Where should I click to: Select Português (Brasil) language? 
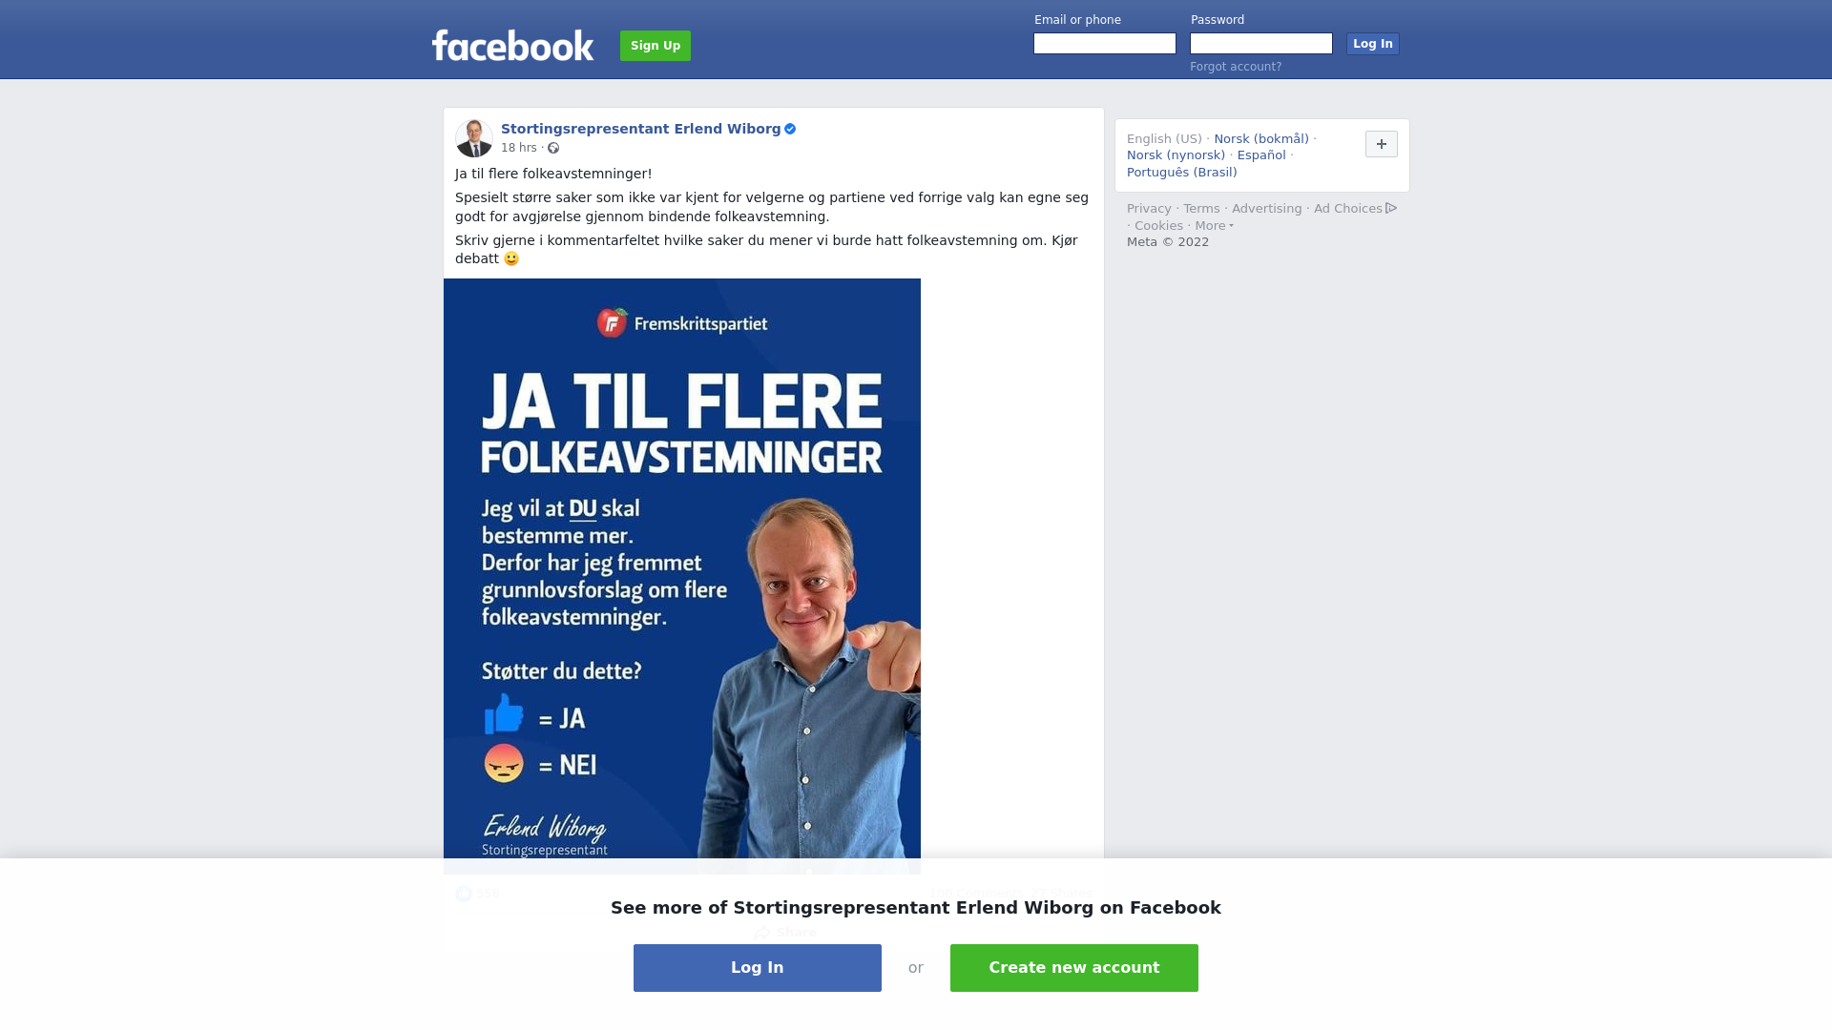tap(1181, 173)
